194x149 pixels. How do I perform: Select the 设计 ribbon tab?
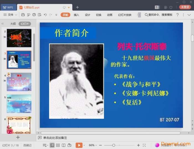(x=88, y=15)
